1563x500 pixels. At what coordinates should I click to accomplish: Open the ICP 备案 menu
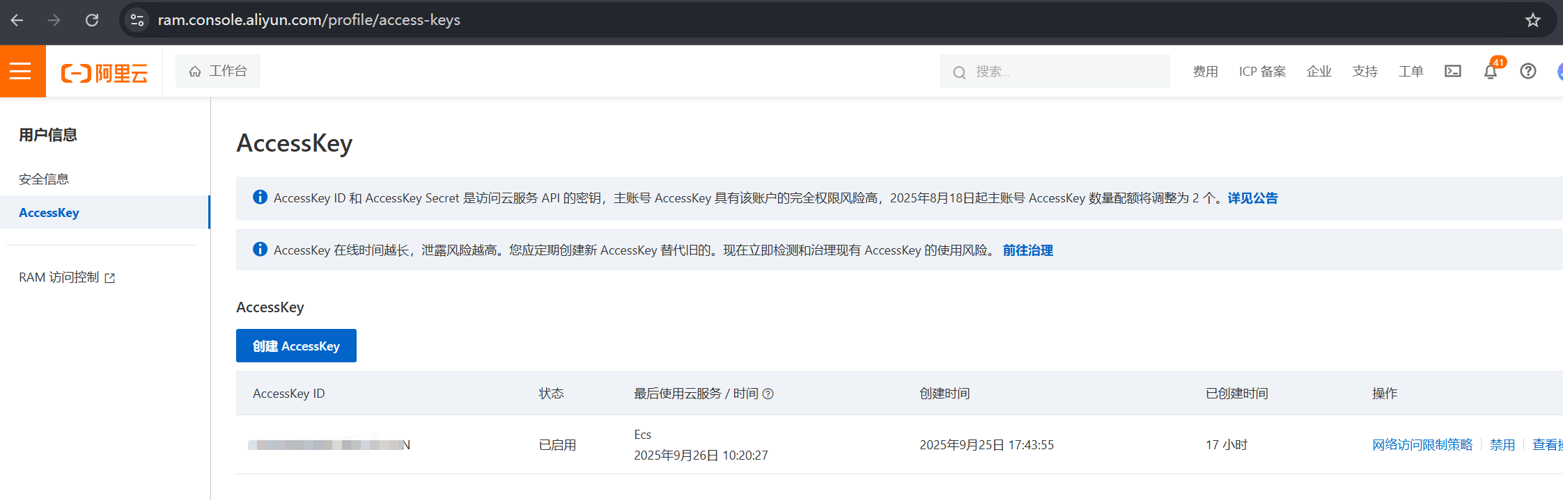coord(1262,72)
